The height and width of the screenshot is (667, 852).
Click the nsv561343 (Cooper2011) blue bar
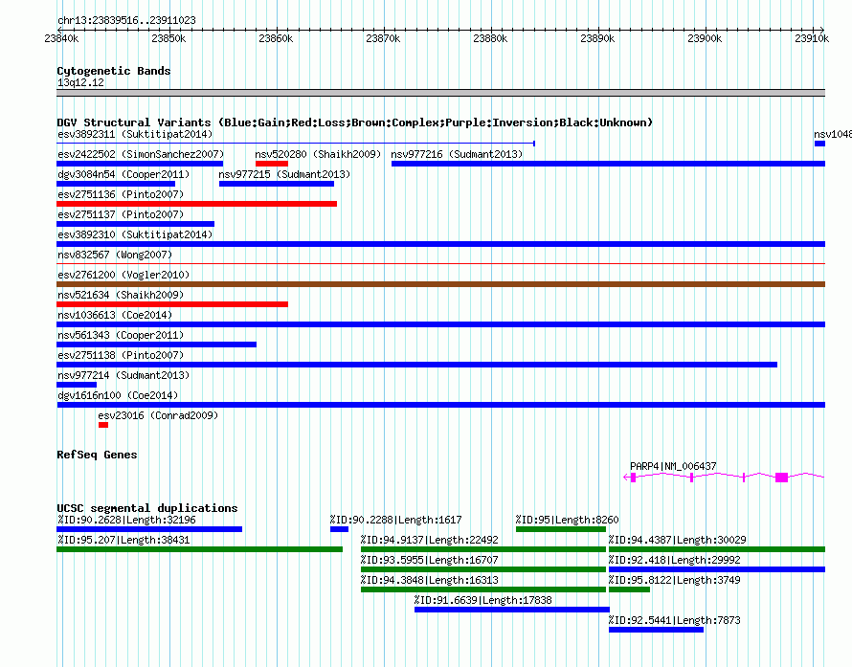156,345
